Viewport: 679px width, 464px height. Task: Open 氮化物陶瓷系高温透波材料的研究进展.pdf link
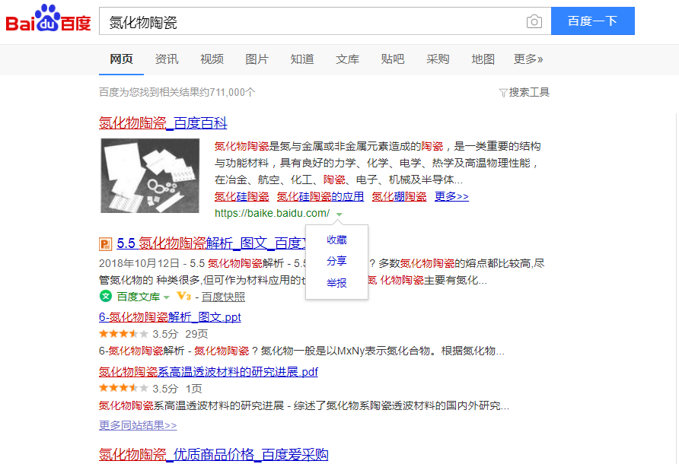(x=209, y=372)
